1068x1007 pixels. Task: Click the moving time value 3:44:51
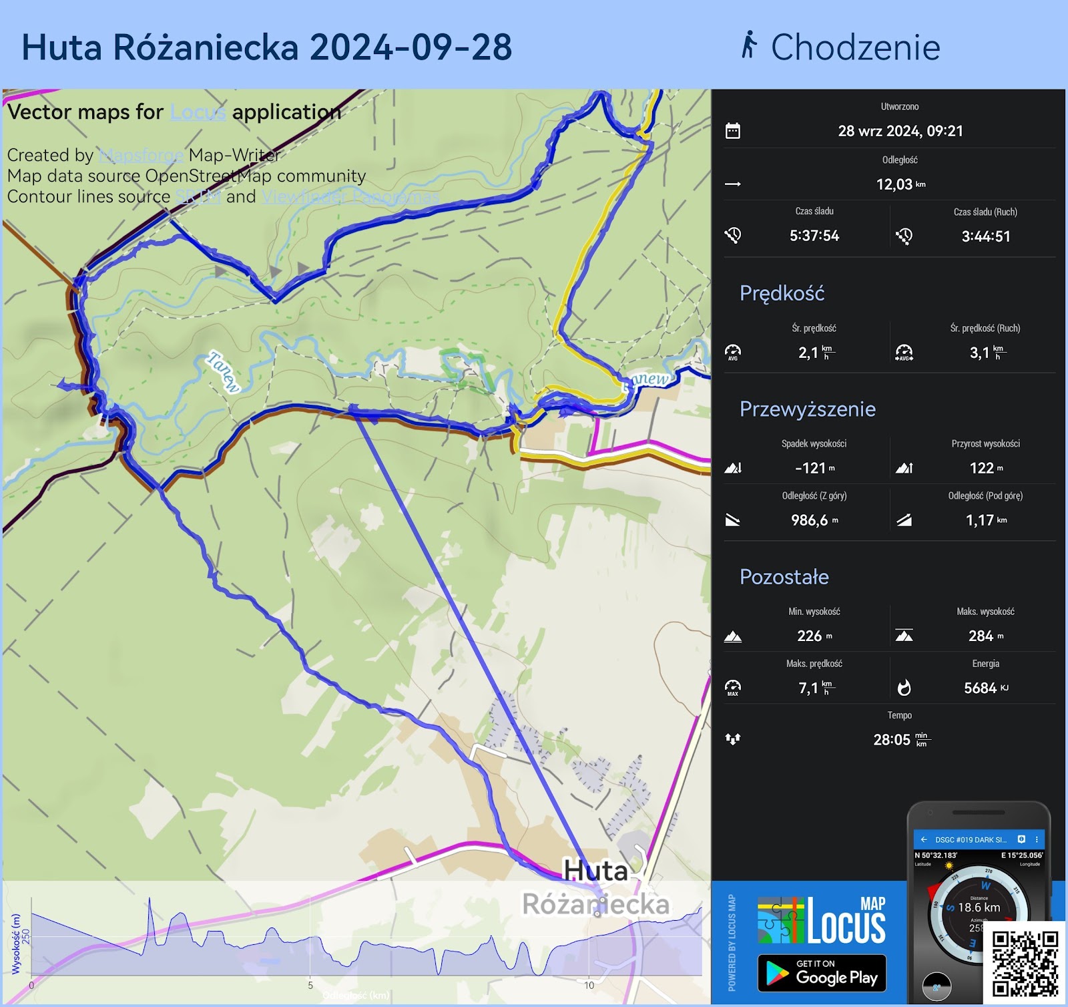point(986,236)
